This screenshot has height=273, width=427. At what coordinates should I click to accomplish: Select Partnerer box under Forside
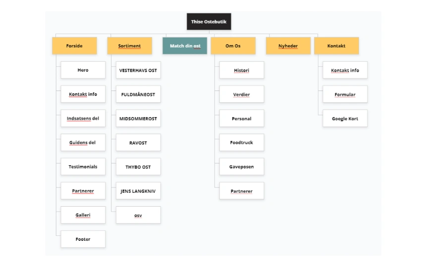pos(83,191)
